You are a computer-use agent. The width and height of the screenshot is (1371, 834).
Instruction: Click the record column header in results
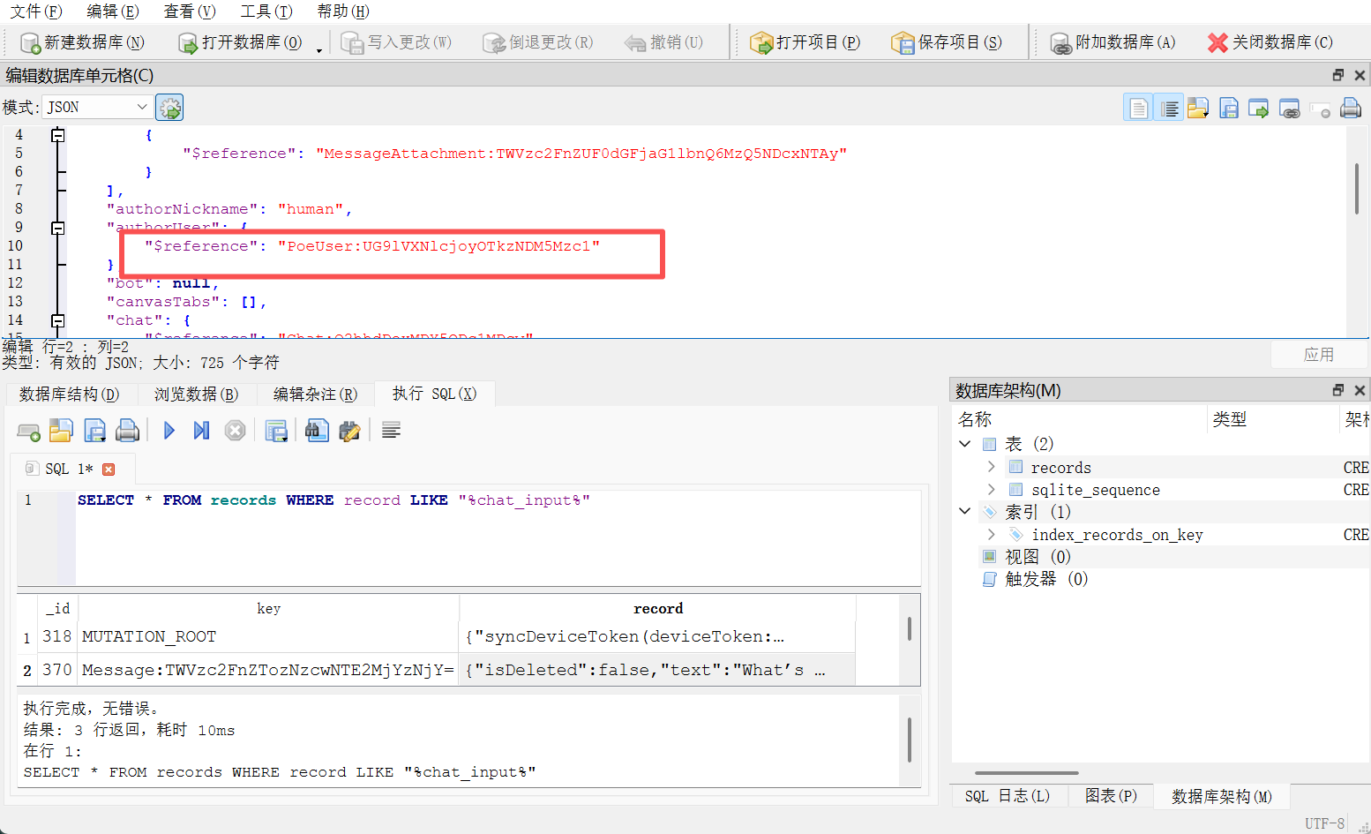pos(657,608)
